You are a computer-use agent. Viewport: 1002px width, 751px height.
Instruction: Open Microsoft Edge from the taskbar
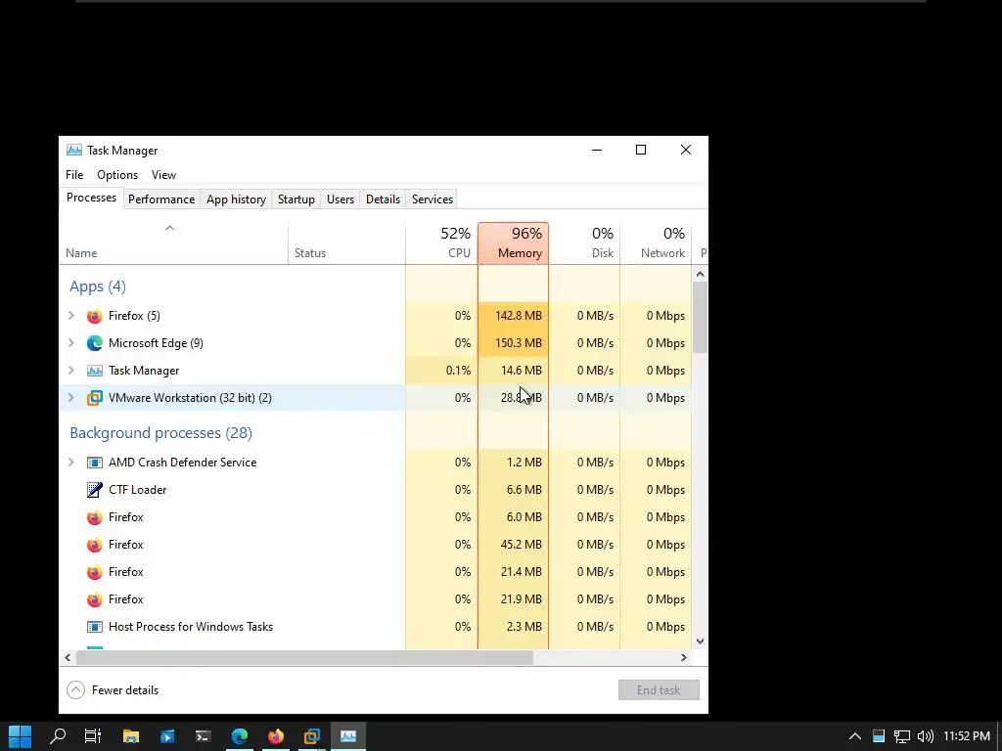[x=240, y=736]
